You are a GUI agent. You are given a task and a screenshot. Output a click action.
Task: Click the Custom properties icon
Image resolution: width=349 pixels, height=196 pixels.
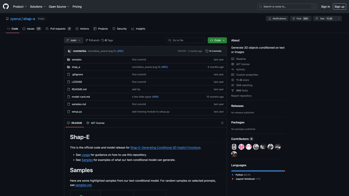pos(233,75)
